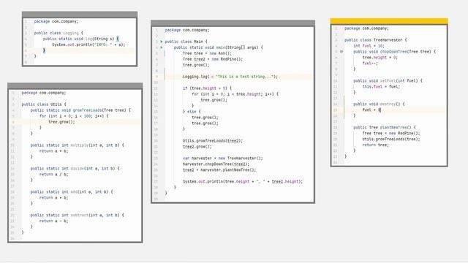Click the 'int fuel = 10;' field line

point(369,46)
